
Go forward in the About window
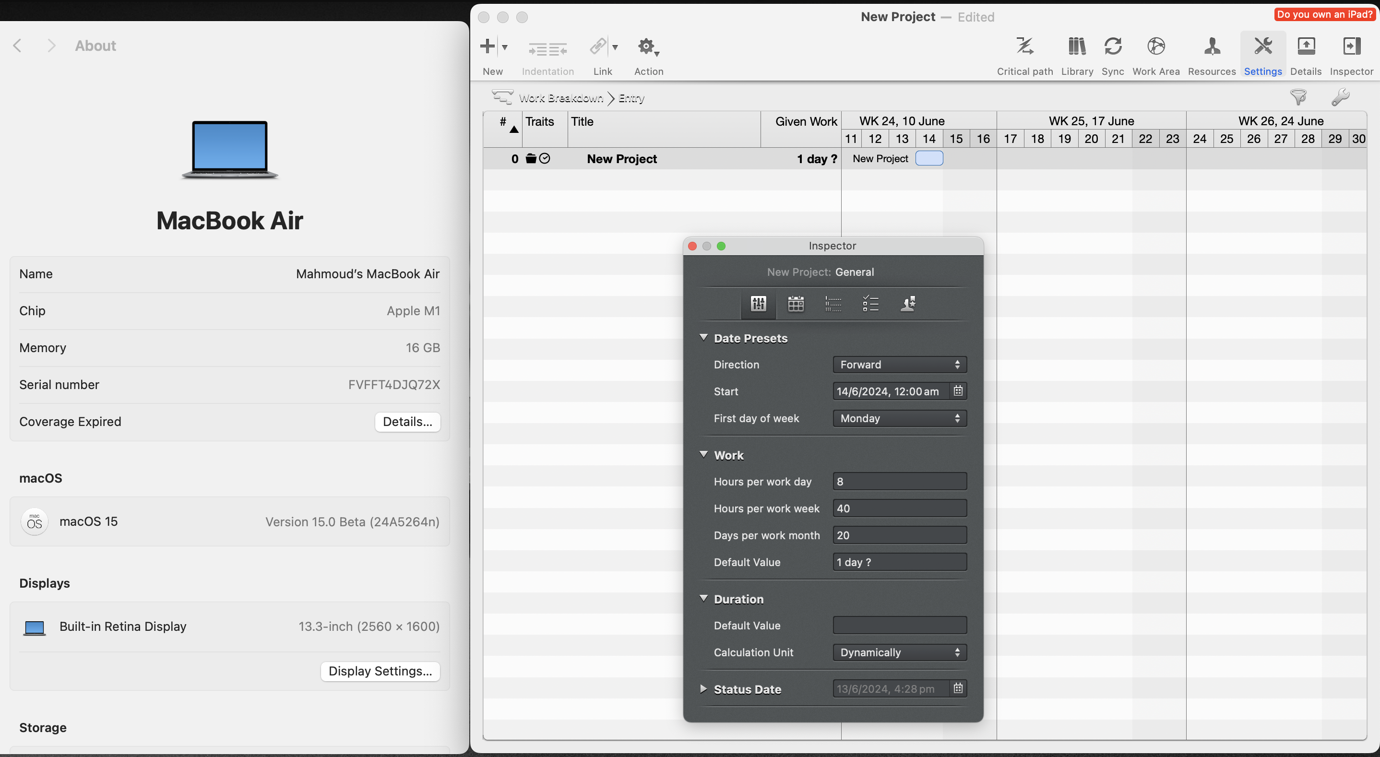click(51, 46)
